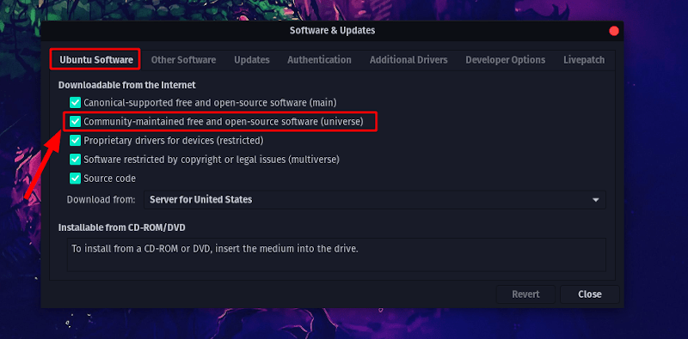Screen dimensions: 688x339
Task: Close window with red circle button
Action: [x=614, y=31]
